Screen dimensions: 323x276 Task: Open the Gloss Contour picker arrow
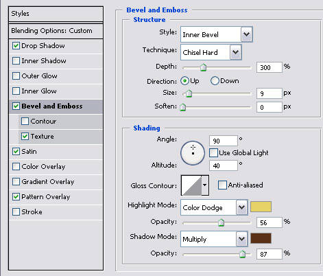[205, 185]
